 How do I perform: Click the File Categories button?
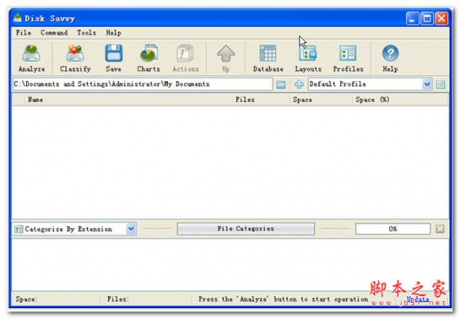tap(246, 229)
